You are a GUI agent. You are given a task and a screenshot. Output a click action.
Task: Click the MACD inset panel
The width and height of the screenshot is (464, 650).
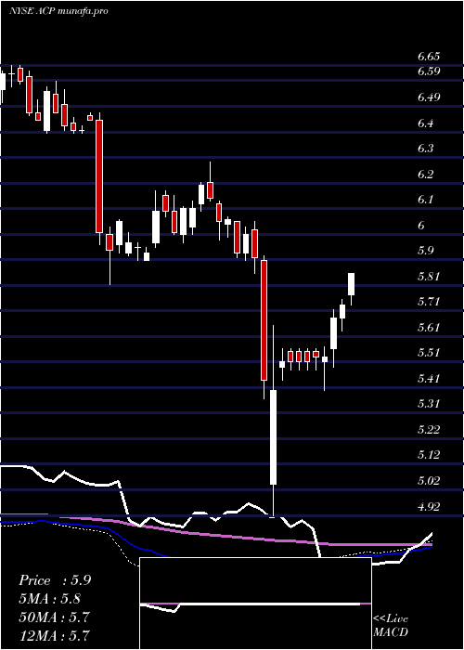click(255, 604)
